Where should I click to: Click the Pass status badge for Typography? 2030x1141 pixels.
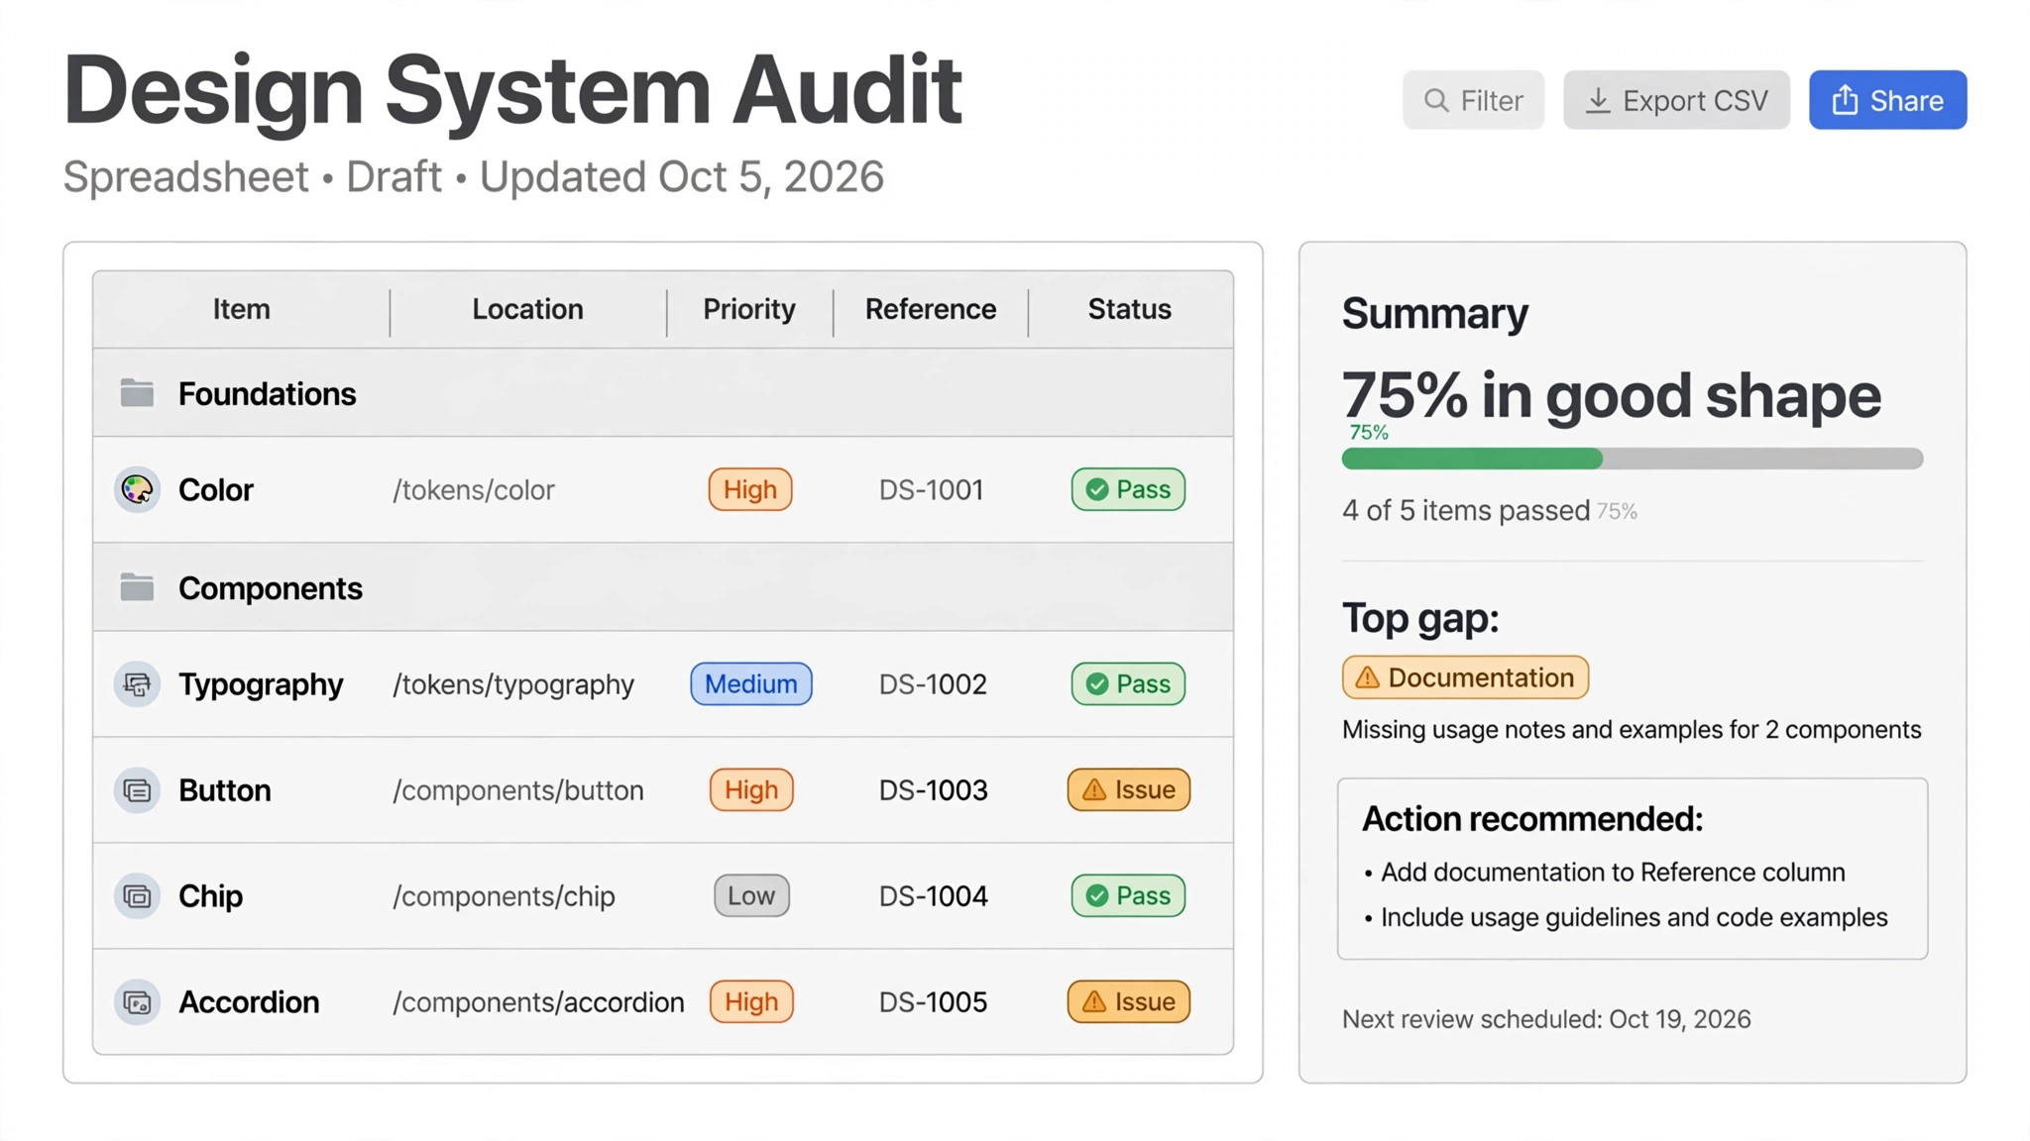pos(1128,683)
